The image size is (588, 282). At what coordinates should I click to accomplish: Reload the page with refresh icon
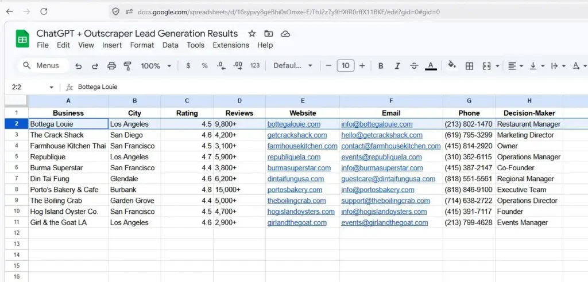(x=44, y=11)
